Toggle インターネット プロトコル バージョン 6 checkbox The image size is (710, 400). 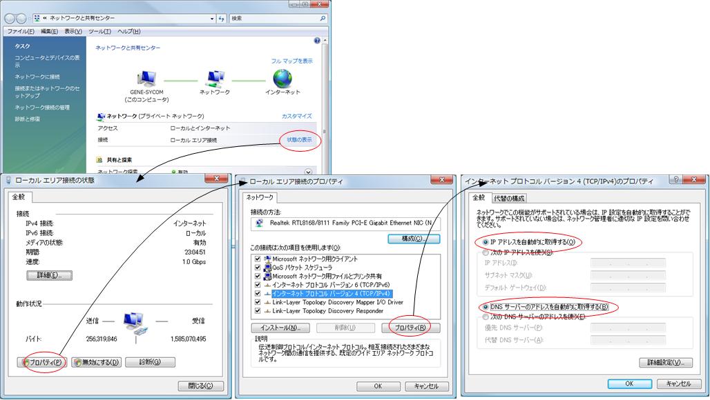tap(258, 284)
